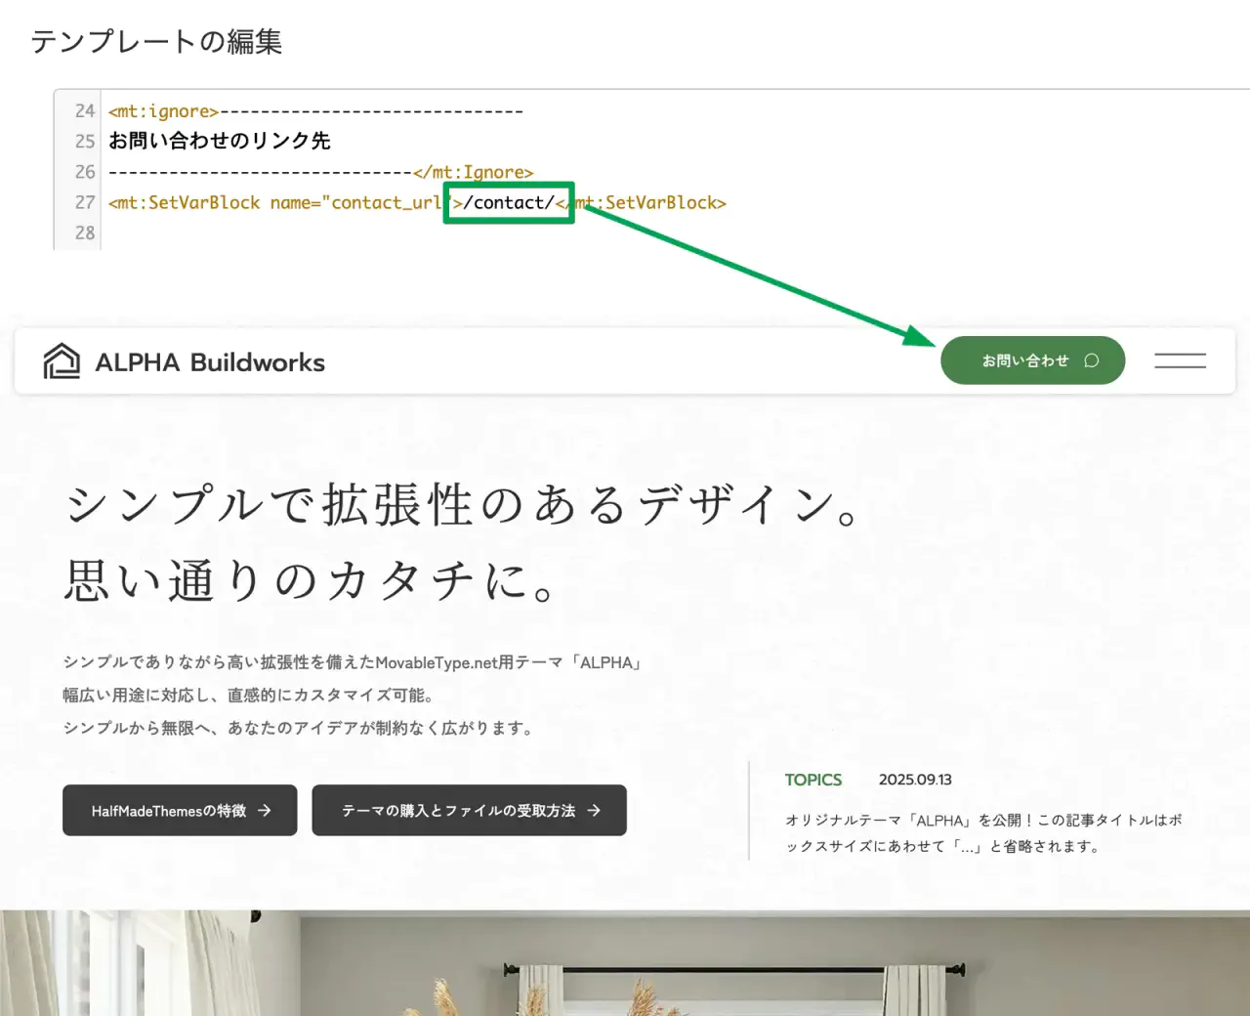Image resolution: width=1250 pixels, height=1016 pixels.
Task: Click the speech bubble icon in お問い合わせ
Action: pyautogui.click(x=1092, y=360)
